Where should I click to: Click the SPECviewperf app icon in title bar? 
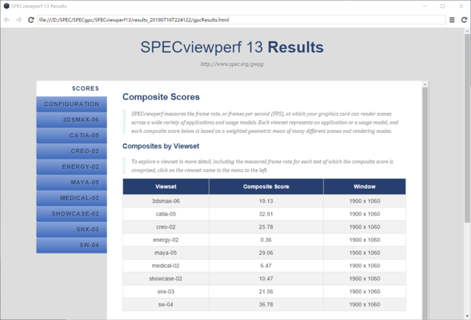(6, 6)
